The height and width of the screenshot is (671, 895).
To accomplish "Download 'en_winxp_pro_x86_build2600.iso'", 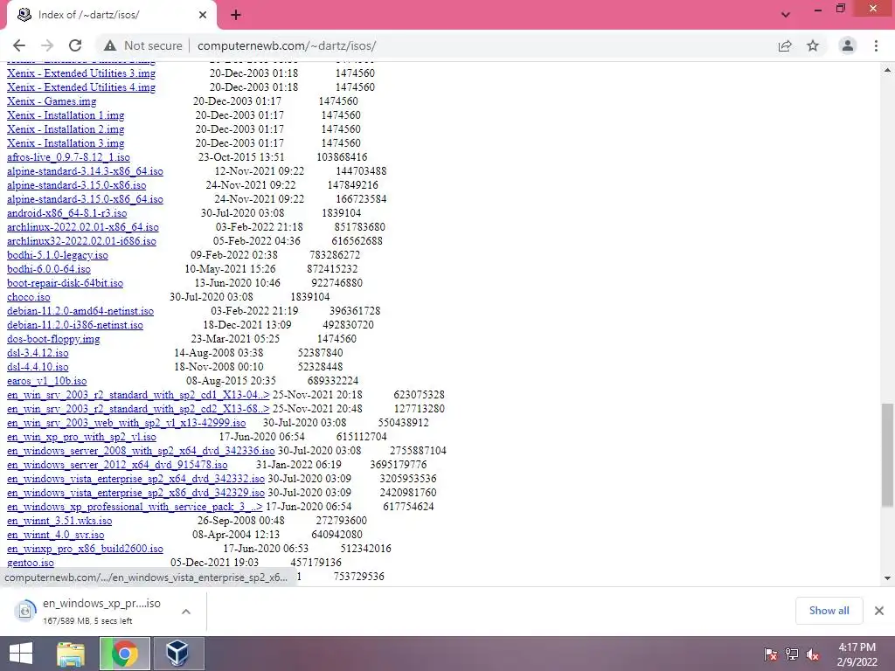I will 85,549.
